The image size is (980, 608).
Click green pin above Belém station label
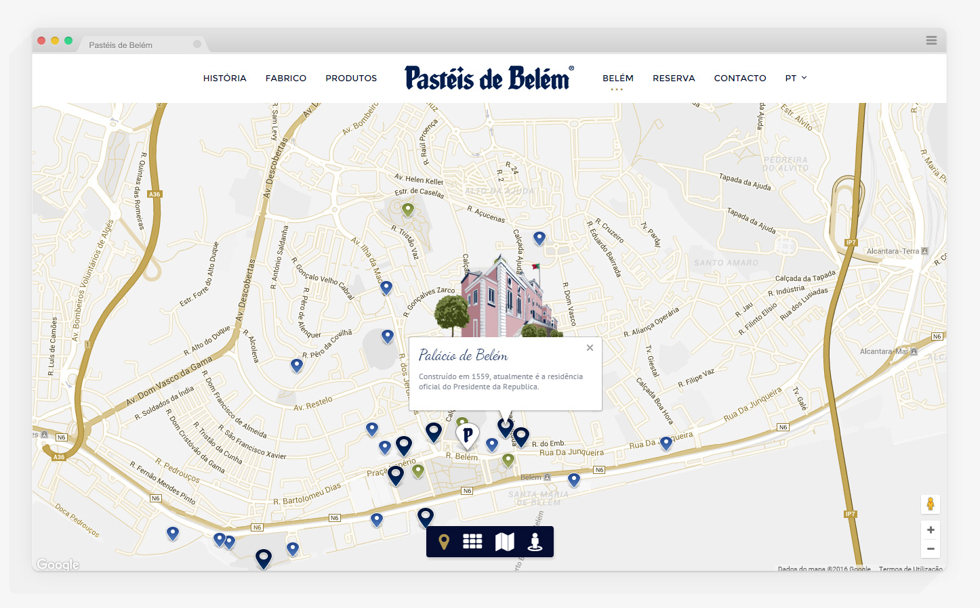coord(508,460)
